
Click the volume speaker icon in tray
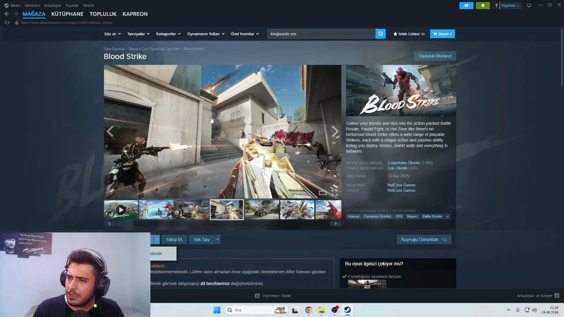point(534,310)
